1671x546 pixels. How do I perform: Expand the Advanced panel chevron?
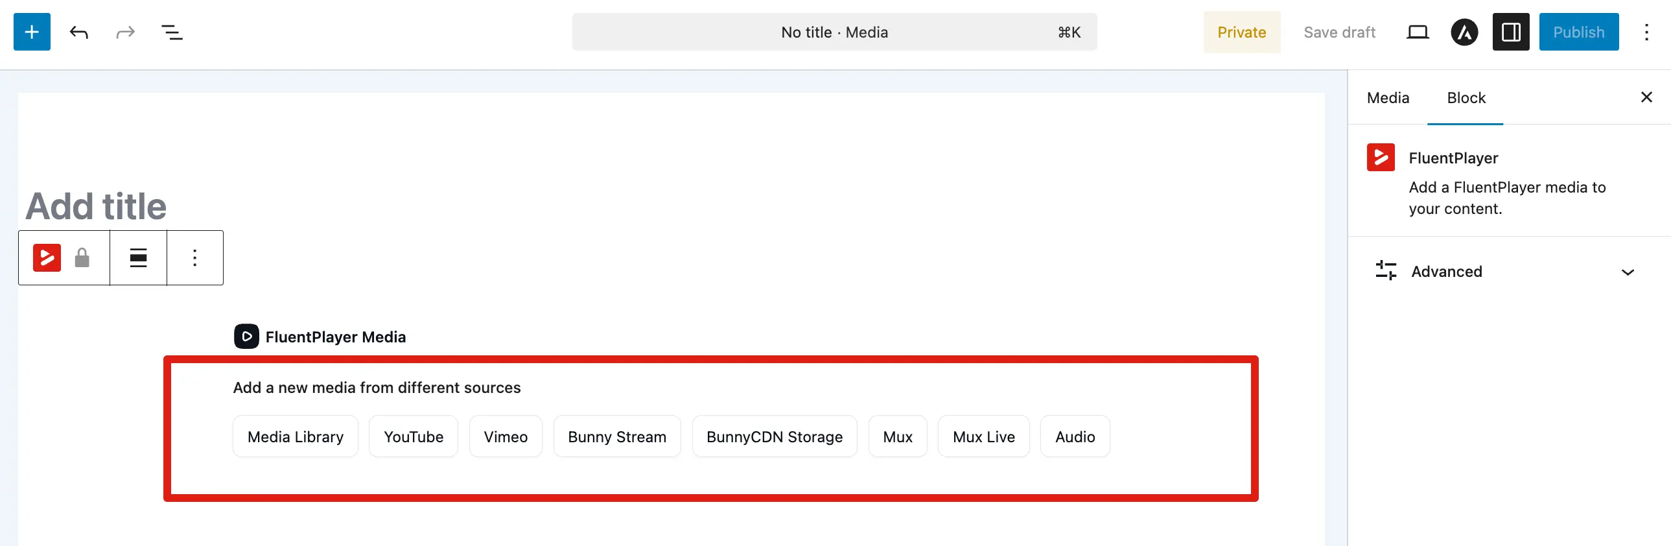[1627, 272]
